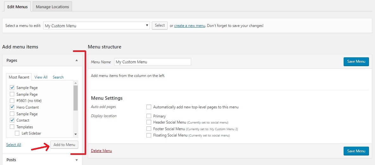This screenshot has width=375, height=165.
Task: Uncheck the Hero Content page checkbox
Action: pyautogui.click(x=12, y=107)
